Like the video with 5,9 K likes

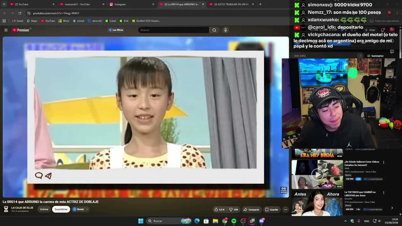[x=220, y=210]
